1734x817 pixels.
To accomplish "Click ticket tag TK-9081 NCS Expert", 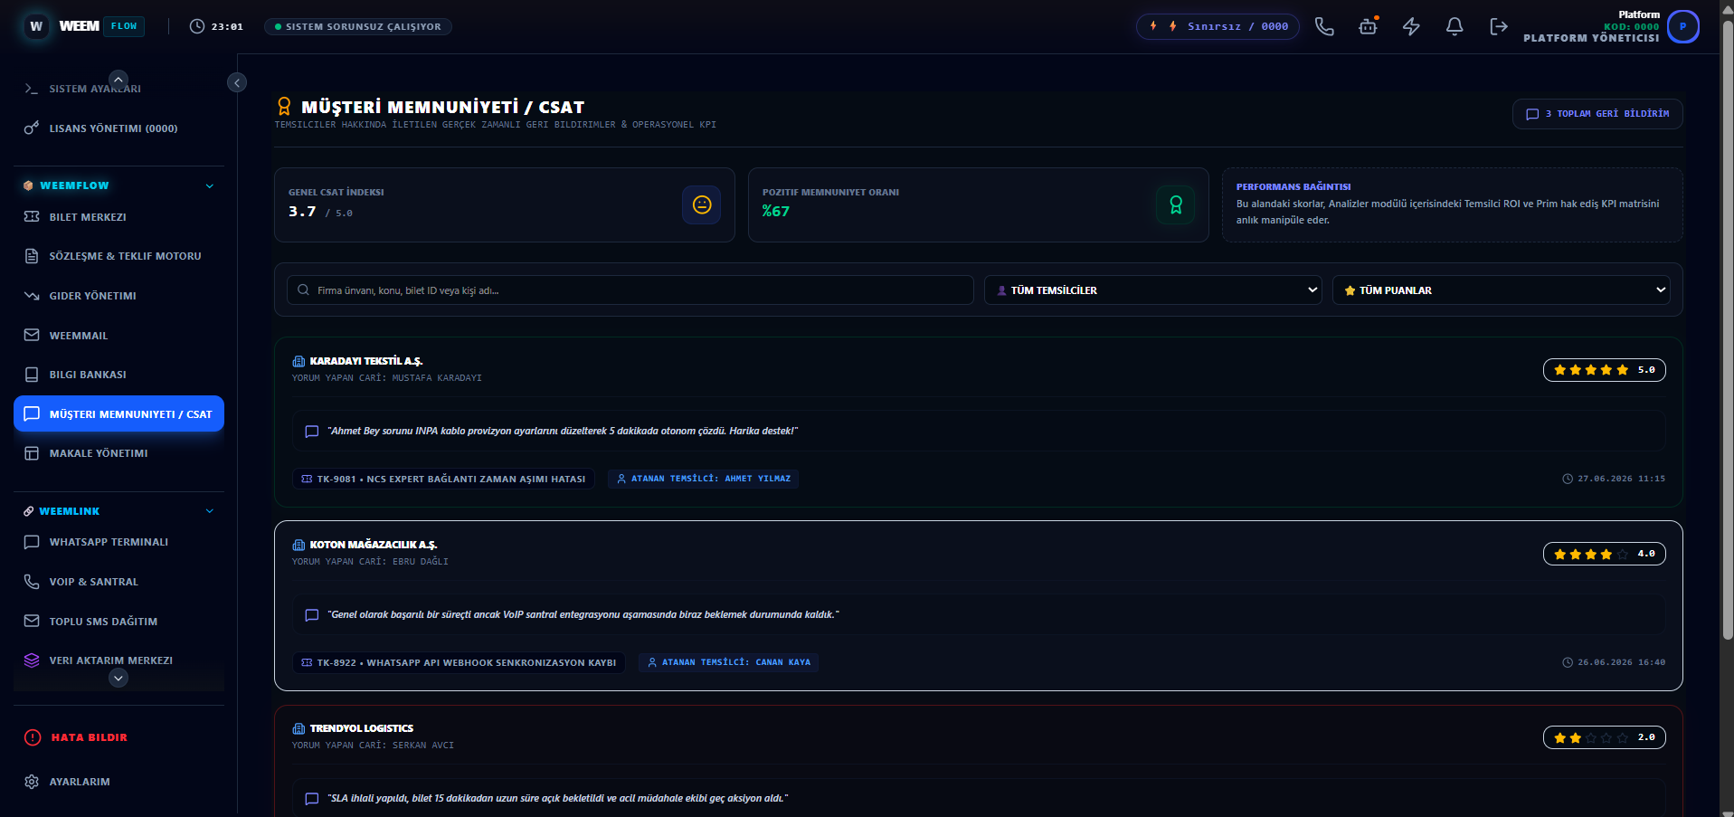I will coord(443,479).
